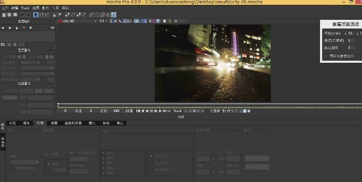Screen dimensions: 362x182
Task: Click the track forward one frame button
Action: 198,111
